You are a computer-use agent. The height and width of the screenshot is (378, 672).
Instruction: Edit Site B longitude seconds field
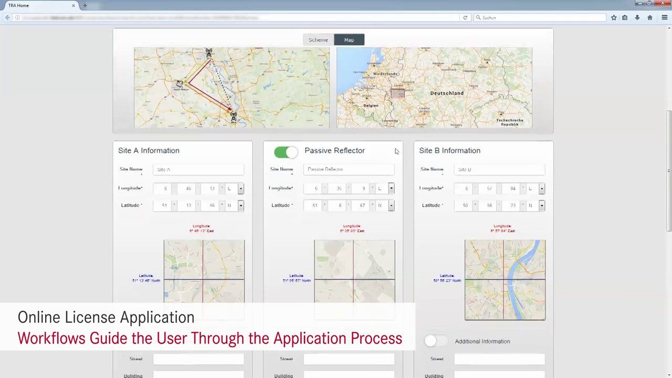coord(512,188)
